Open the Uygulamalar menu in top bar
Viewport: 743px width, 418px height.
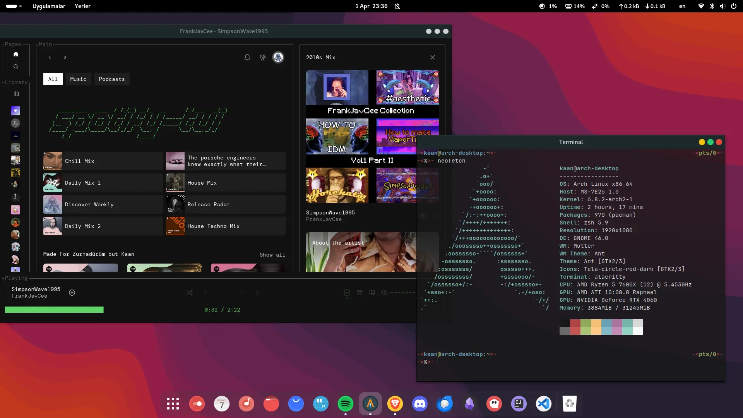click(49, 6)
